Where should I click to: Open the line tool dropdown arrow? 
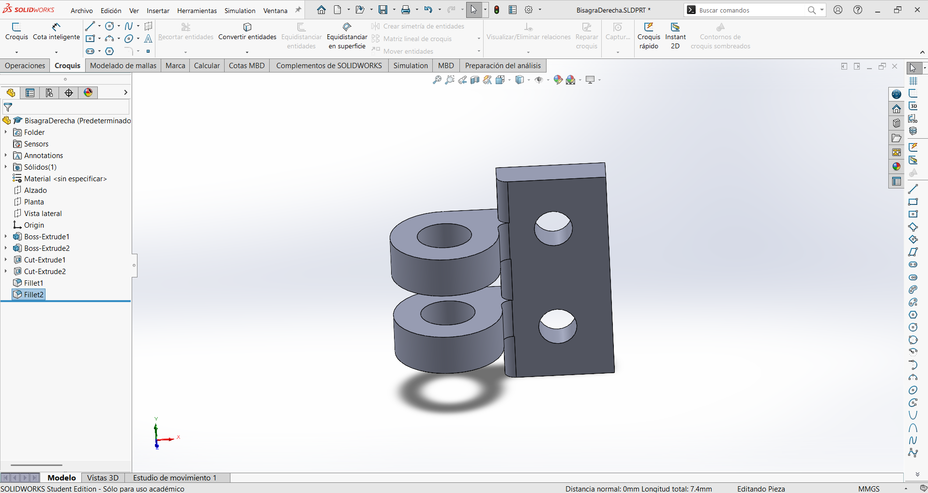point(100,26)
